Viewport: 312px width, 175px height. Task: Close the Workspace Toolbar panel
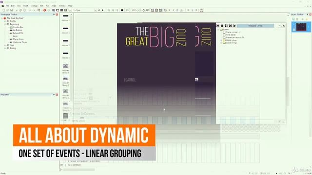57,15
